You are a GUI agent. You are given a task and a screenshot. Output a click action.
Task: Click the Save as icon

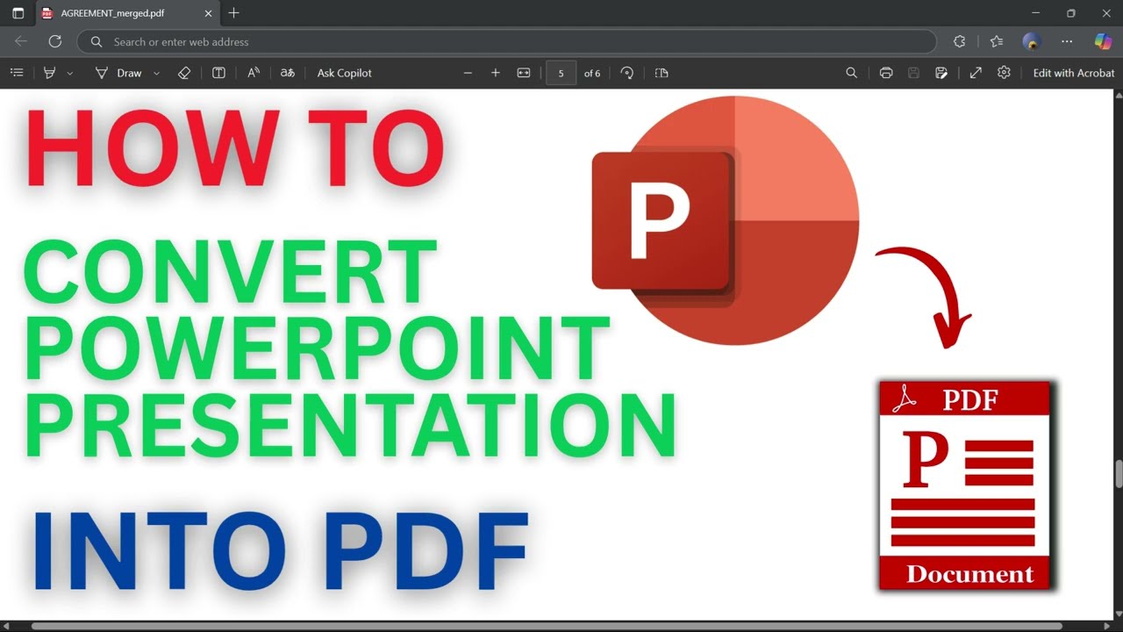(941, 73)
